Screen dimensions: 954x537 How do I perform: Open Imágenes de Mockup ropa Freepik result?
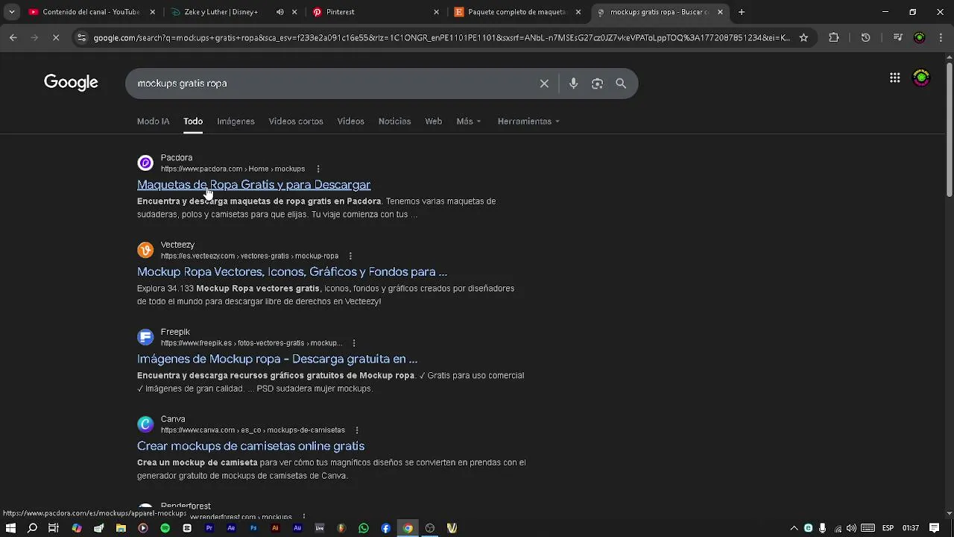(277, 359)
